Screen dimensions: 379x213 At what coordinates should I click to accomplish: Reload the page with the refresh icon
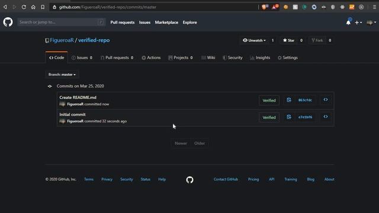click(24, 7)
